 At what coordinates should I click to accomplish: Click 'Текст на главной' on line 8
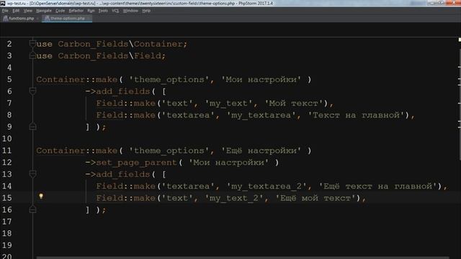point(357,115)
